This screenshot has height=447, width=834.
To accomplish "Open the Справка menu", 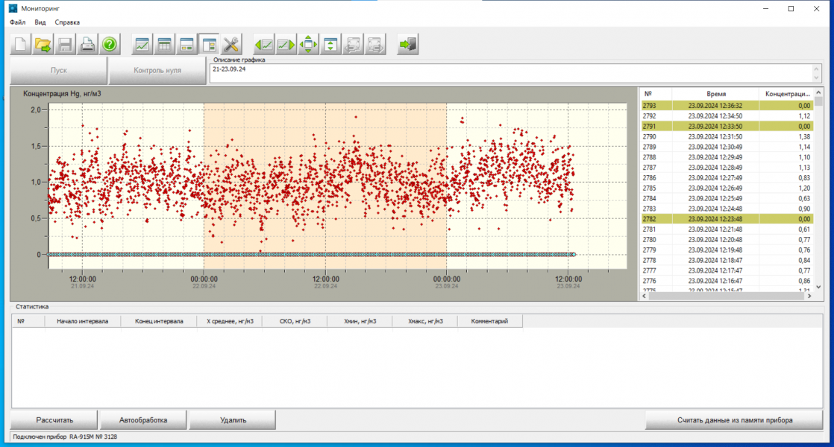I will [67, 22].
